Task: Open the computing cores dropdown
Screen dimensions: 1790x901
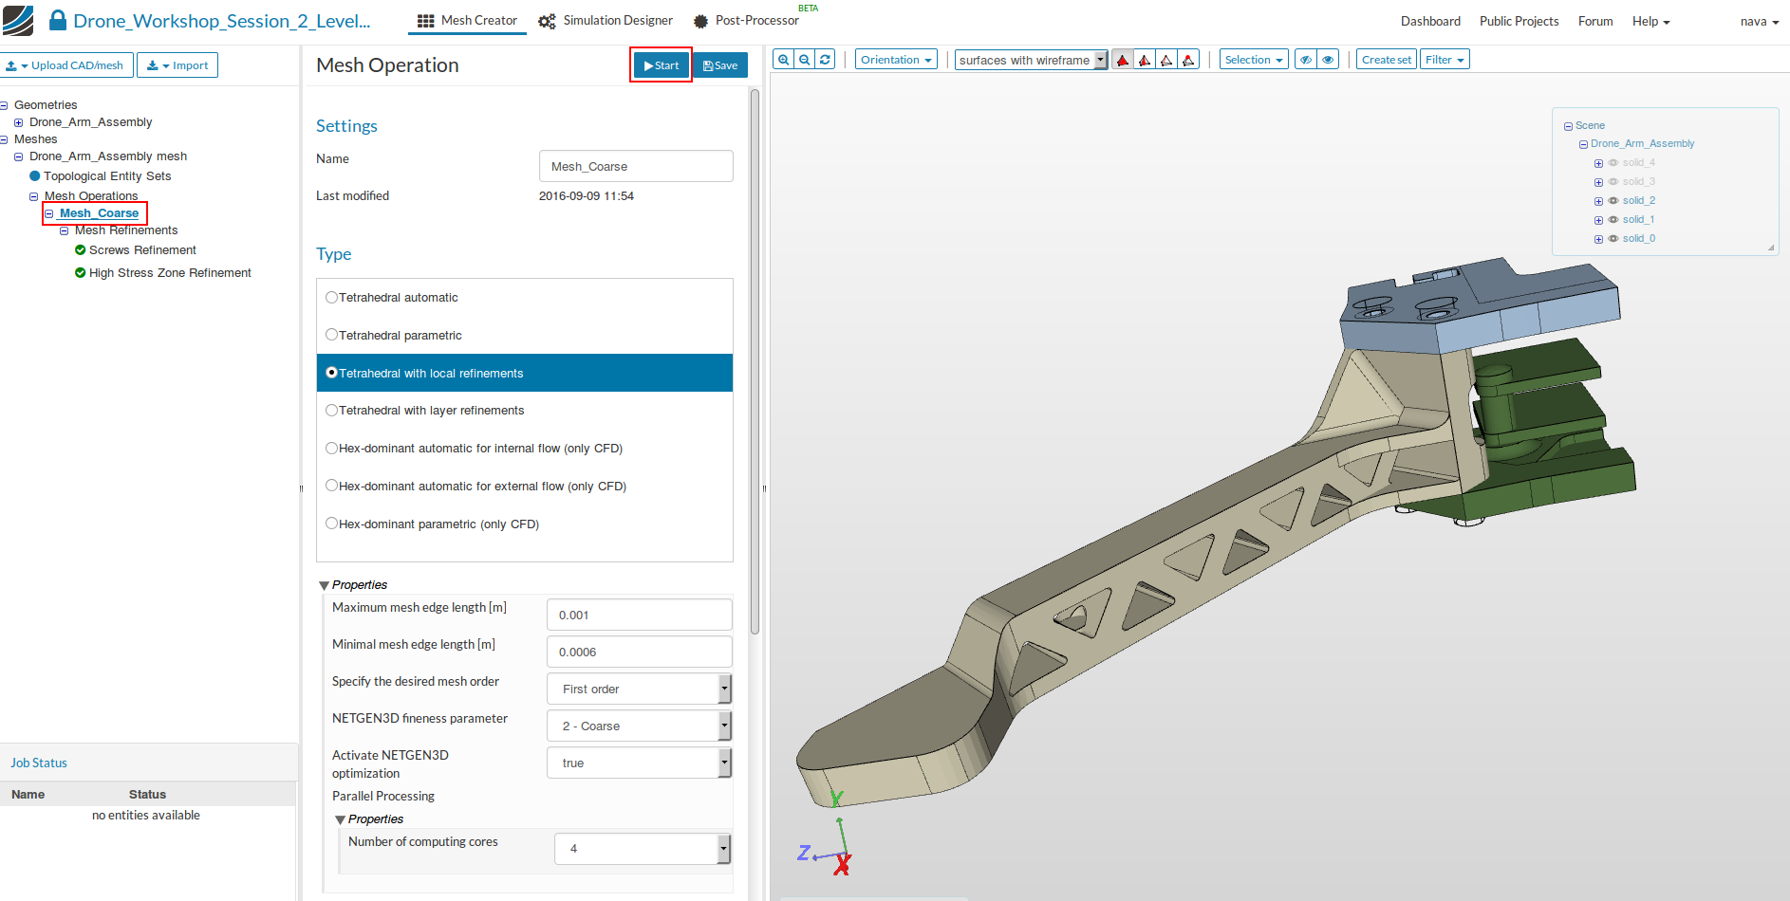Action: click(x=643, y=849)
